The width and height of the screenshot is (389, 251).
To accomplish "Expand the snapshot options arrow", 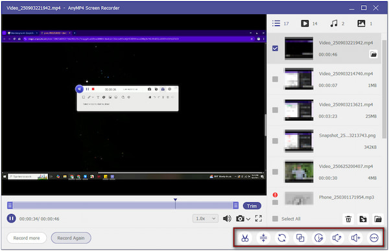I will [x=248, y=219].
